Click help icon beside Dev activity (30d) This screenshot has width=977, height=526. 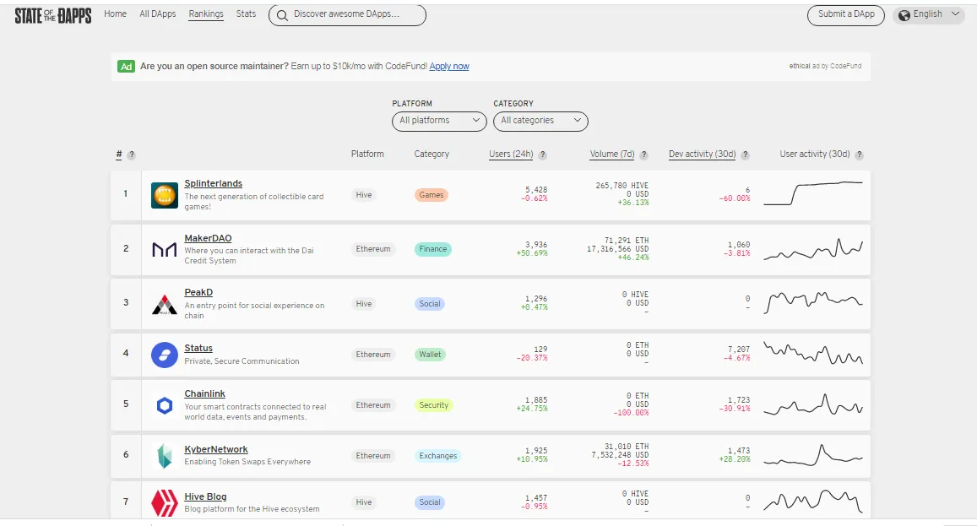pos(746,155)
